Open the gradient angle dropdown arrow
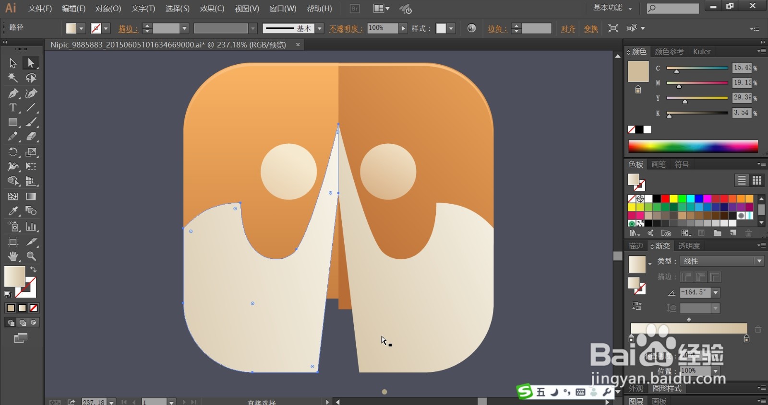The width and height of the screenshot is (768, 405). (x=716, y=292)
